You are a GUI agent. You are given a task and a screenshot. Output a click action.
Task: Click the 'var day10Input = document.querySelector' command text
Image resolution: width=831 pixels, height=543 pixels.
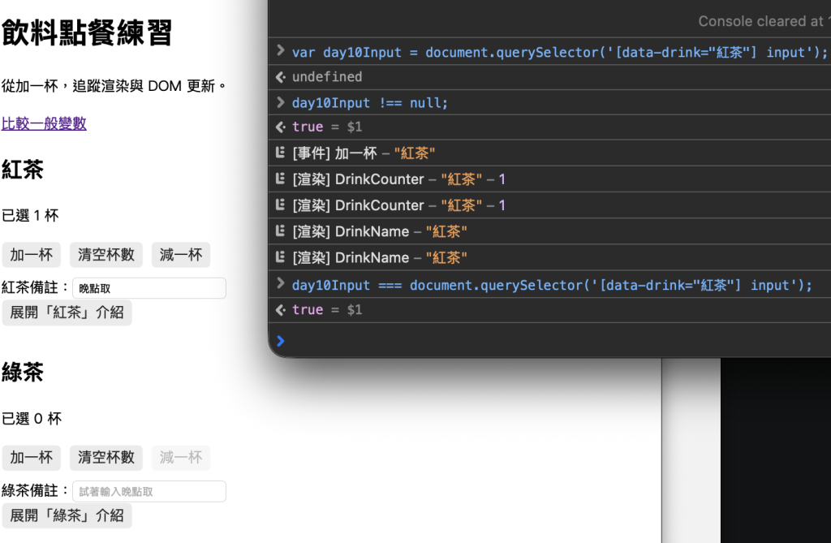point(560,53)
